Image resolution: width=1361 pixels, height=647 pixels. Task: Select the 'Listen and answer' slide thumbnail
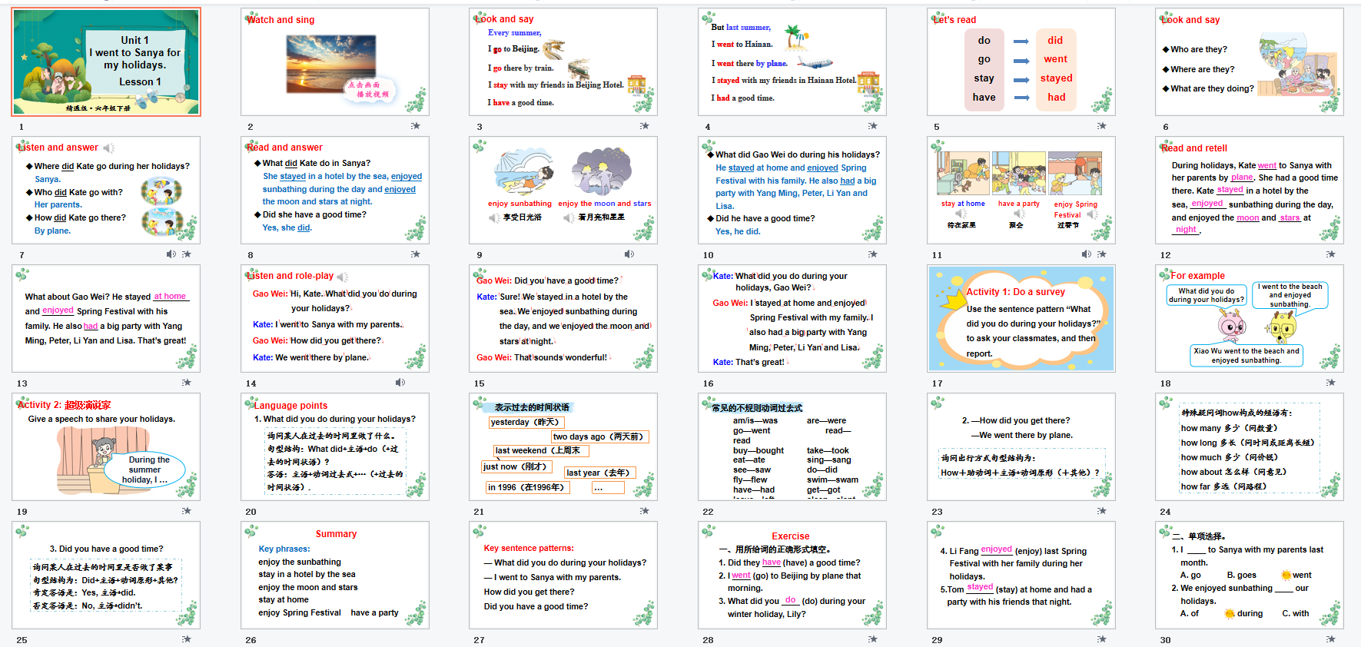[106, 191]
